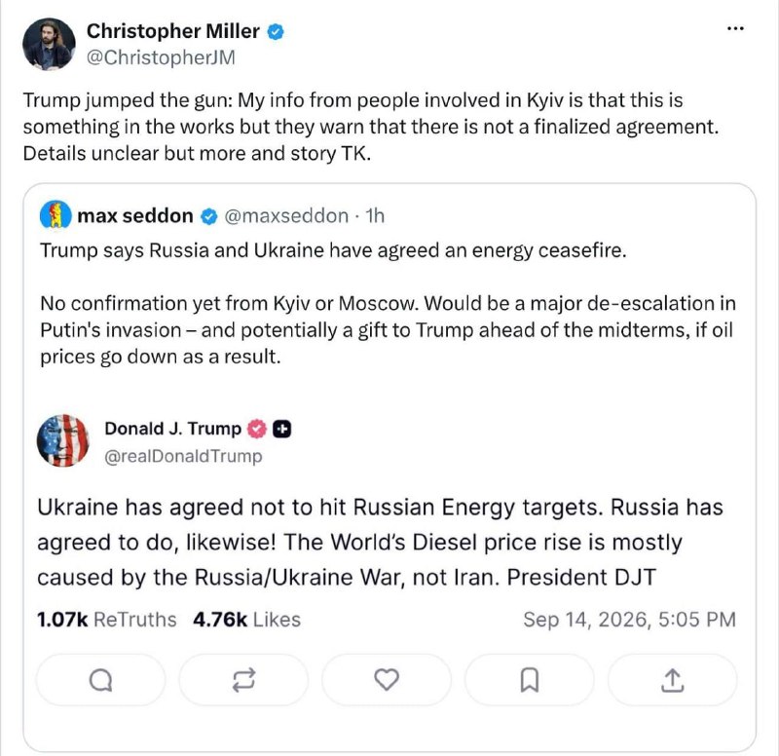Click Donald J. Trump's flag avatar
779x756 pixels.
click(x=63, y=441)
